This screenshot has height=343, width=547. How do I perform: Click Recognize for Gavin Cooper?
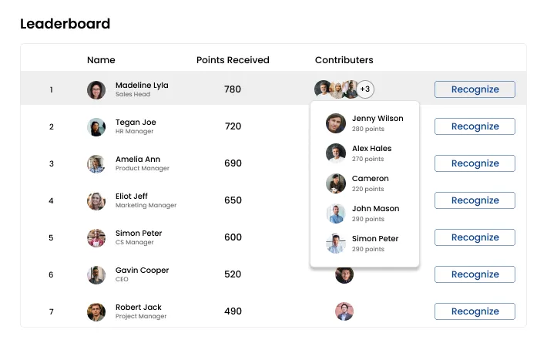(x=475, y=274)
